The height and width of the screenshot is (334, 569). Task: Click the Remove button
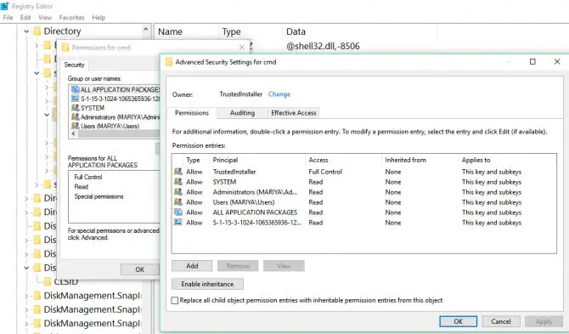[238, 266]
